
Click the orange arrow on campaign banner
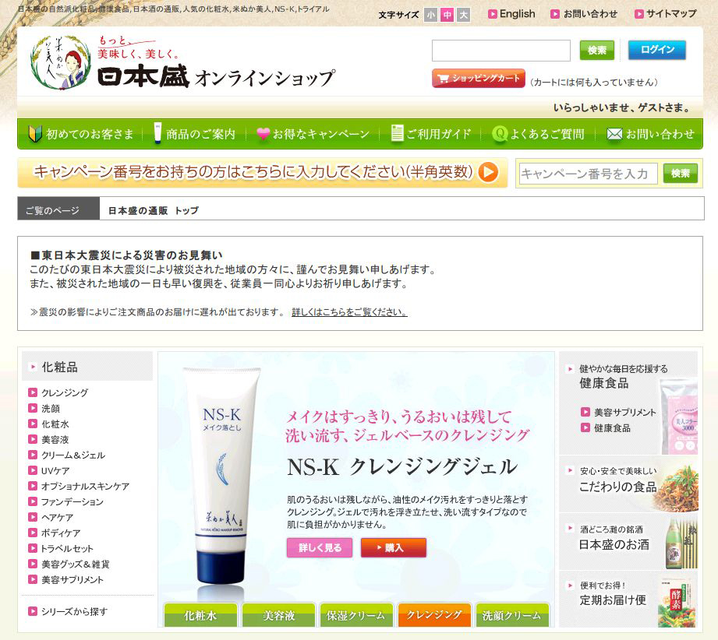488,173
